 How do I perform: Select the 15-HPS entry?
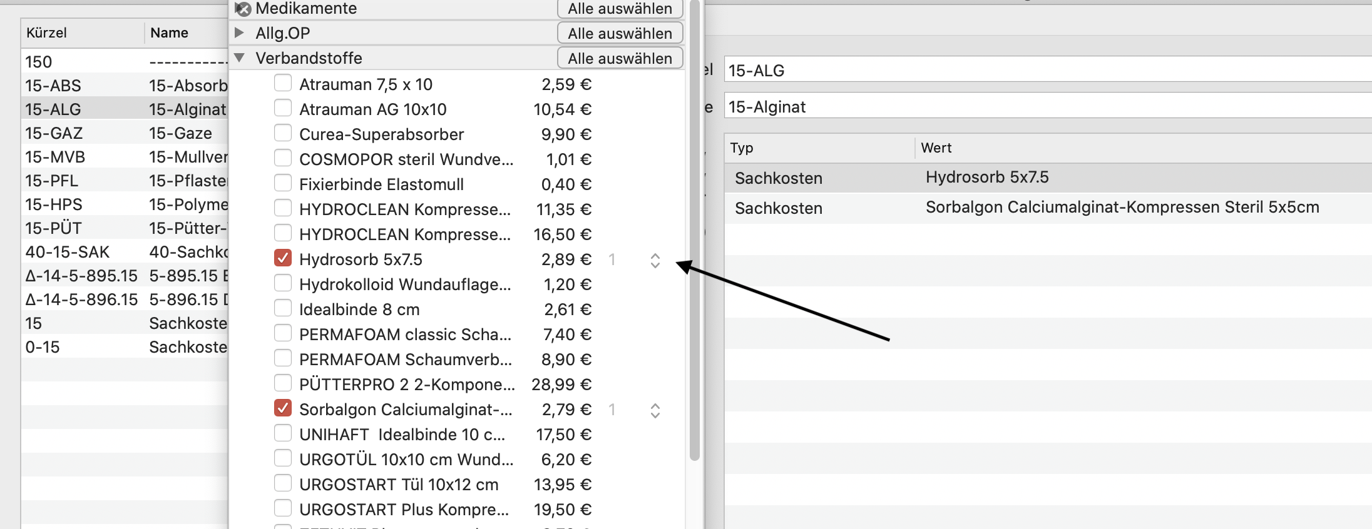click(125, 204)
